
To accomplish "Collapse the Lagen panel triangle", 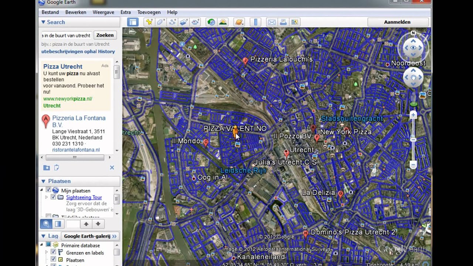I will (43, 236).
